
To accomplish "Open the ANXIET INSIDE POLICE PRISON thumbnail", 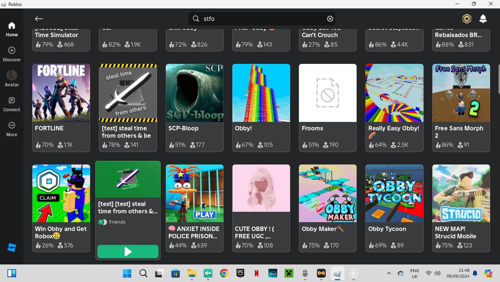I will pyautogui.click(x=194, y=193).
